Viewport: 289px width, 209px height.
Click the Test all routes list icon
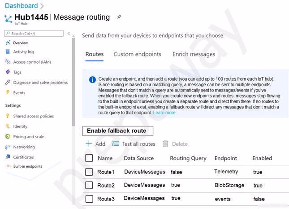(x=116, y=144)
